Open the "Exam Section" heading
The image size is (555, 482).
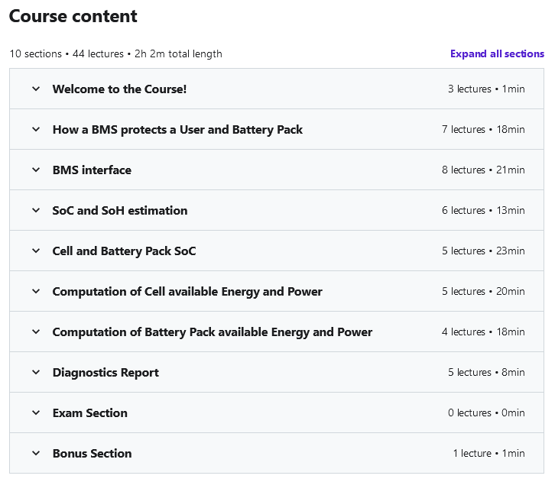tap(89, 413)
